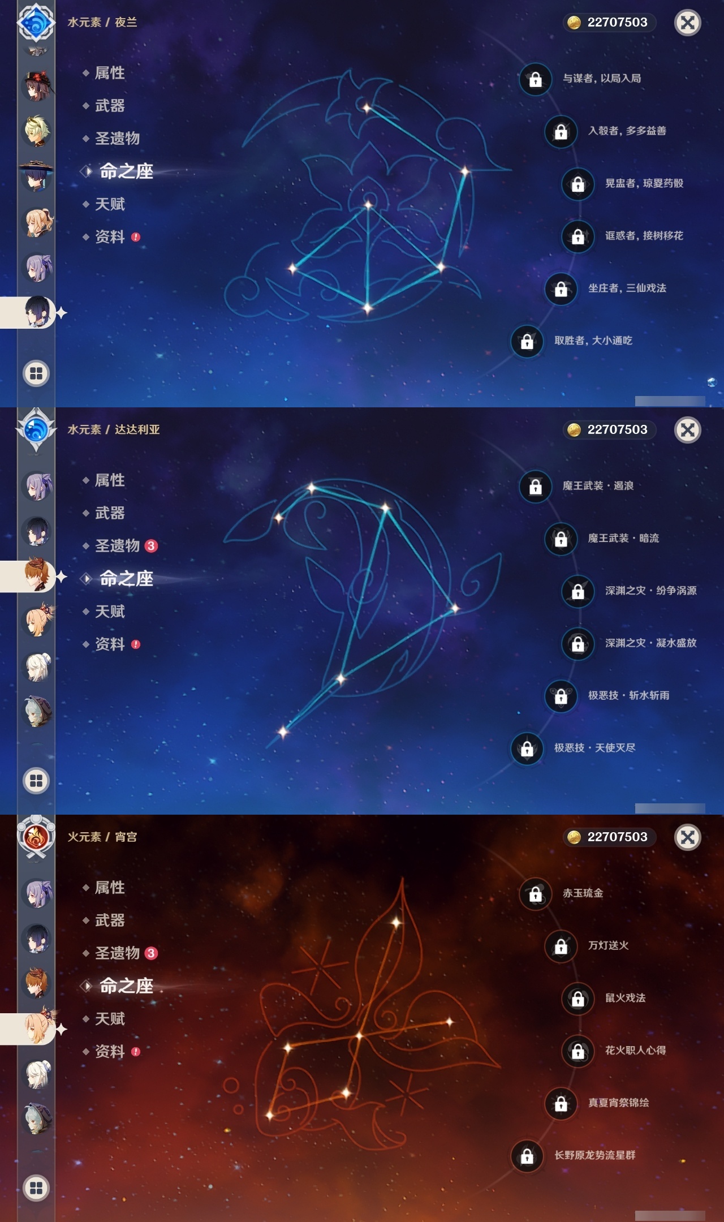Select Hu Tao avatar in top sidebar
This screenshot has height=1222, width=724.
tap(37, 86)
